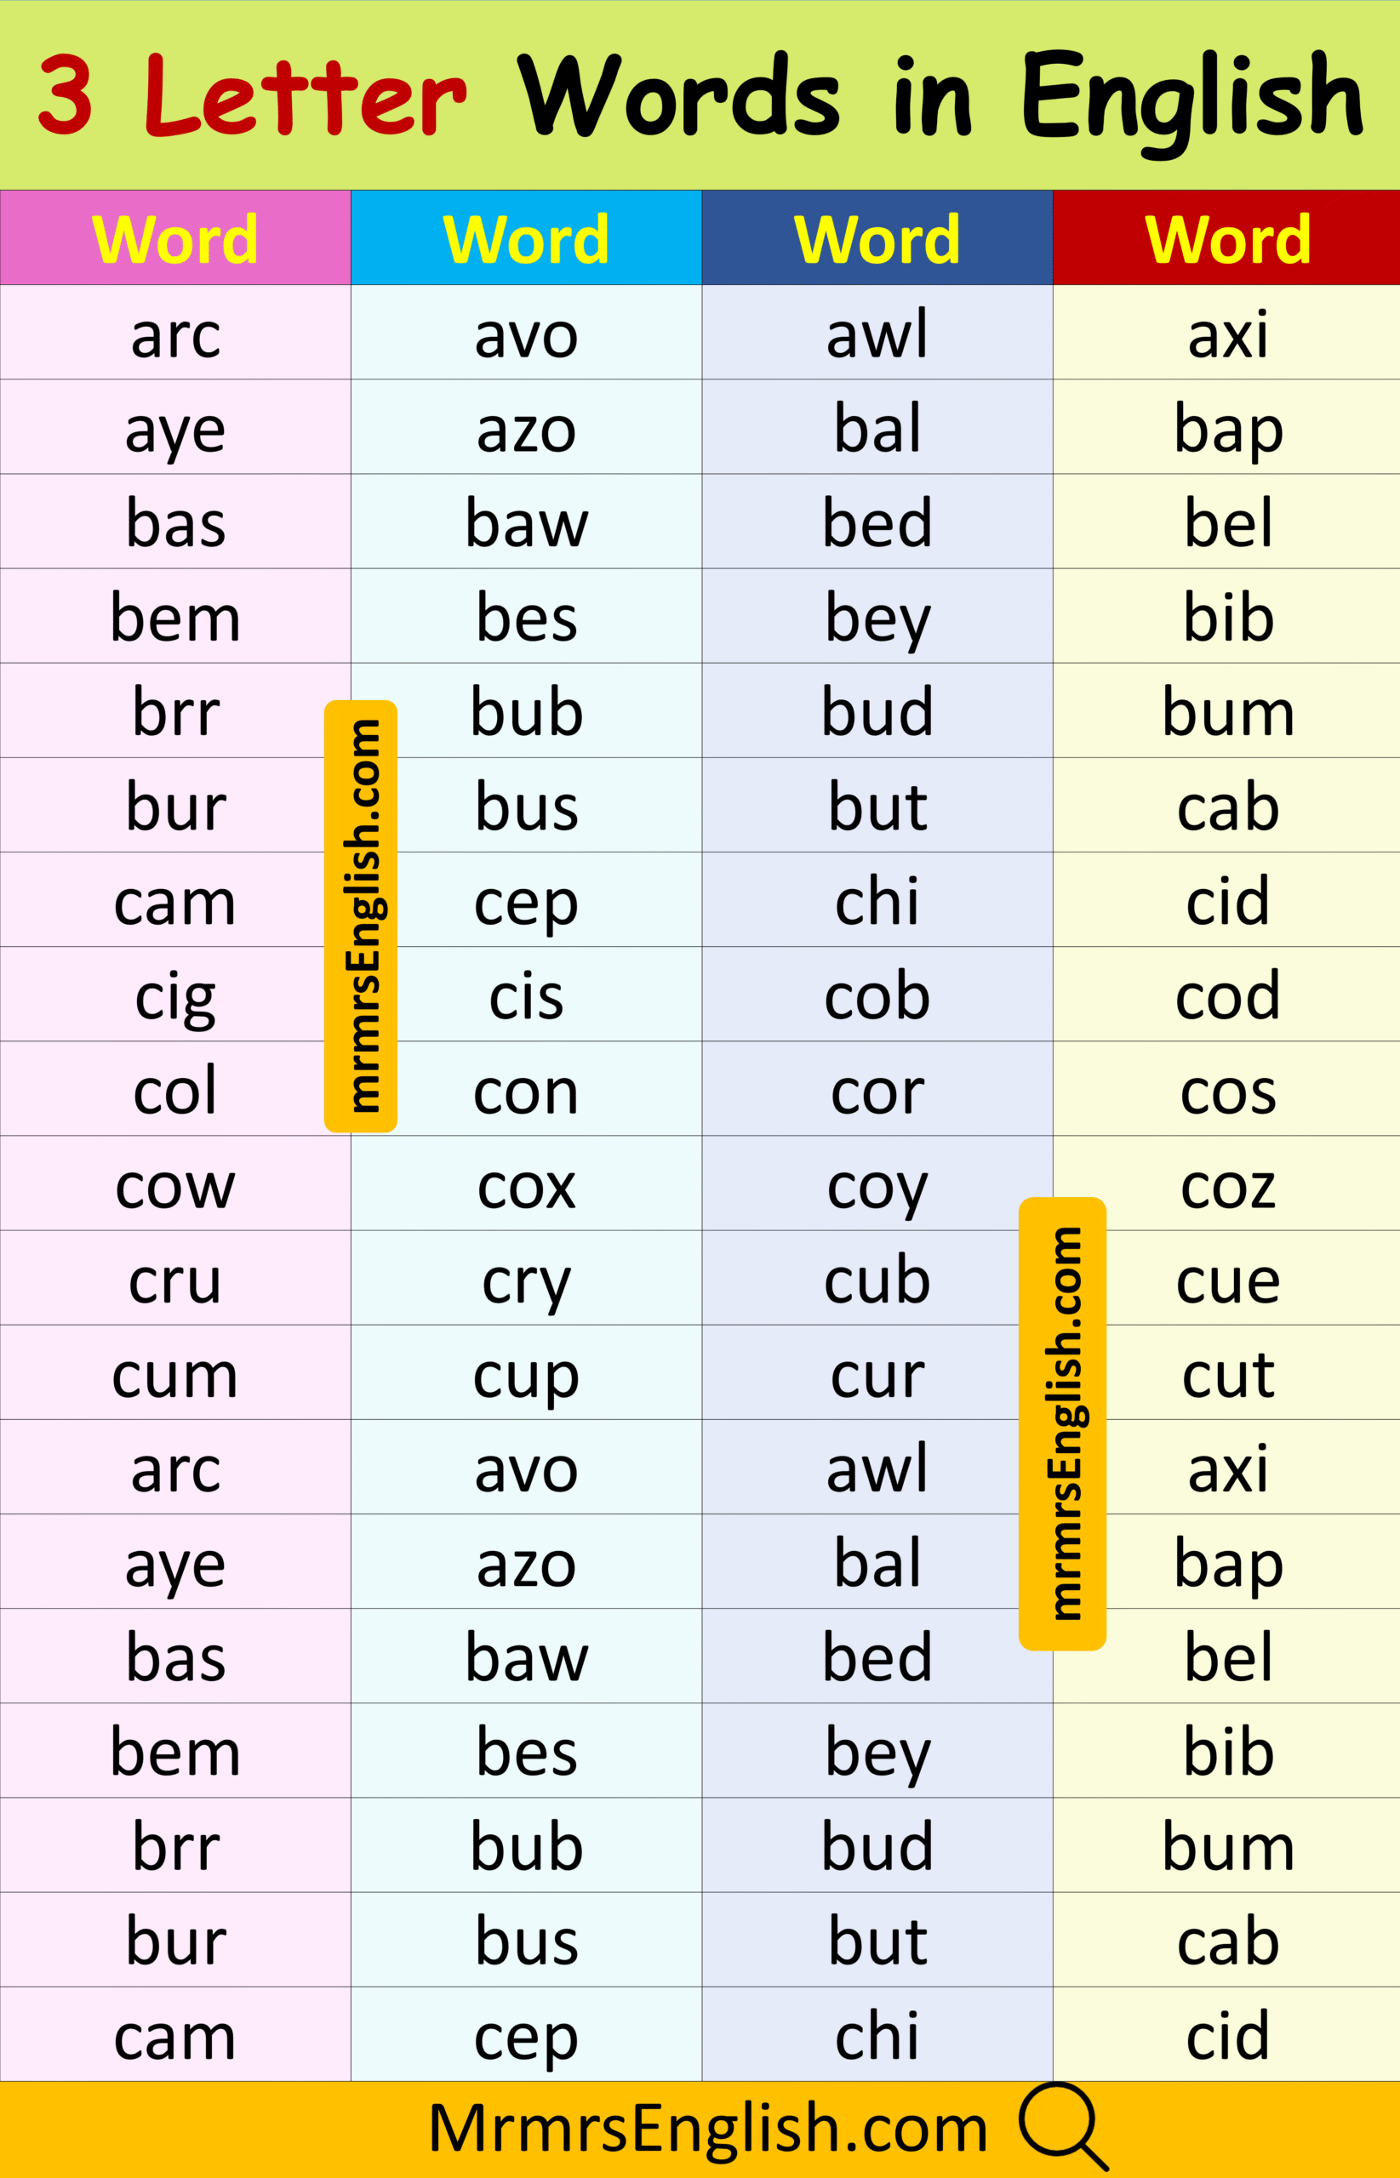Image resolution: width=1400 pixels, height=2178 pixels.
Task: Click the "coz" word entry
Action: [x=1227, y=1186]
